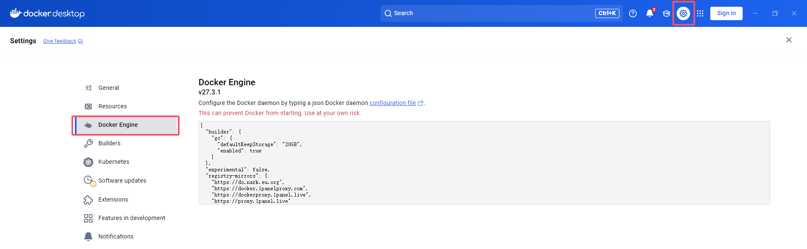Click the https://dockerproxy.1panel.live mirror entry
Screen dimensions: 807x249
261,195
